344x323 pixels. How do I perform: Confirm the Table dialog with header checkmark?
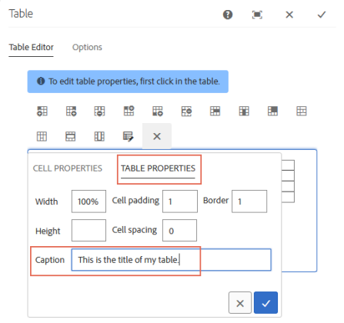coord(322,15)
